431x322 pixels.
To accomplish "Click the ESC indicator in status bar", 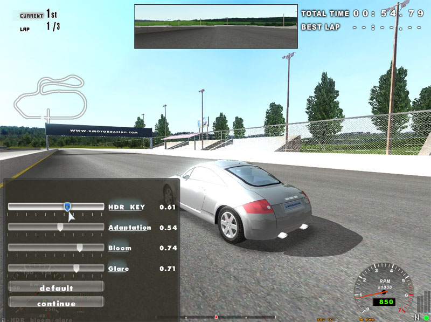I will (321, 319).
